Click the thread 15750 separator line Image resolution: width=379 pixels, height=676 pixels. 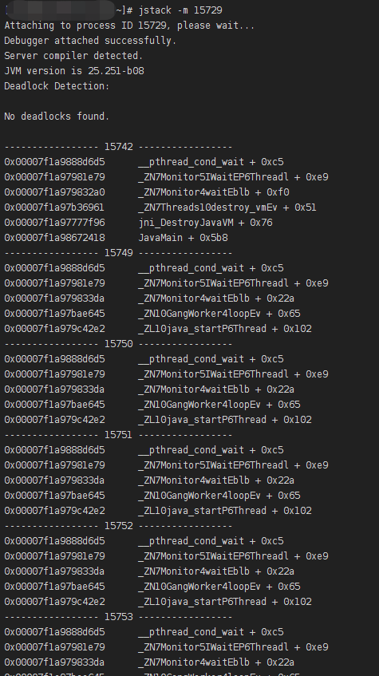click(x=118, y=344)
